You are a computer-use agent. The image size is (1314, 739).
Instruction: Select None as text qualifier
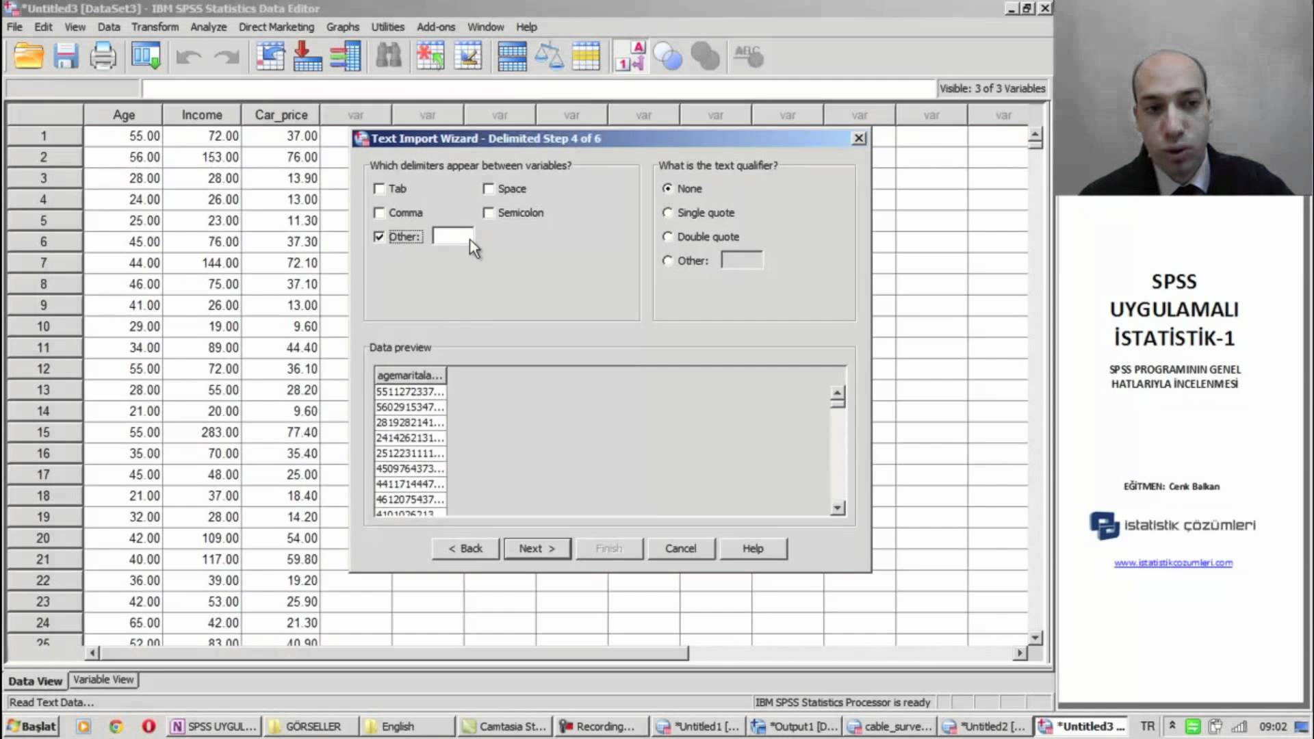point(667,188)
